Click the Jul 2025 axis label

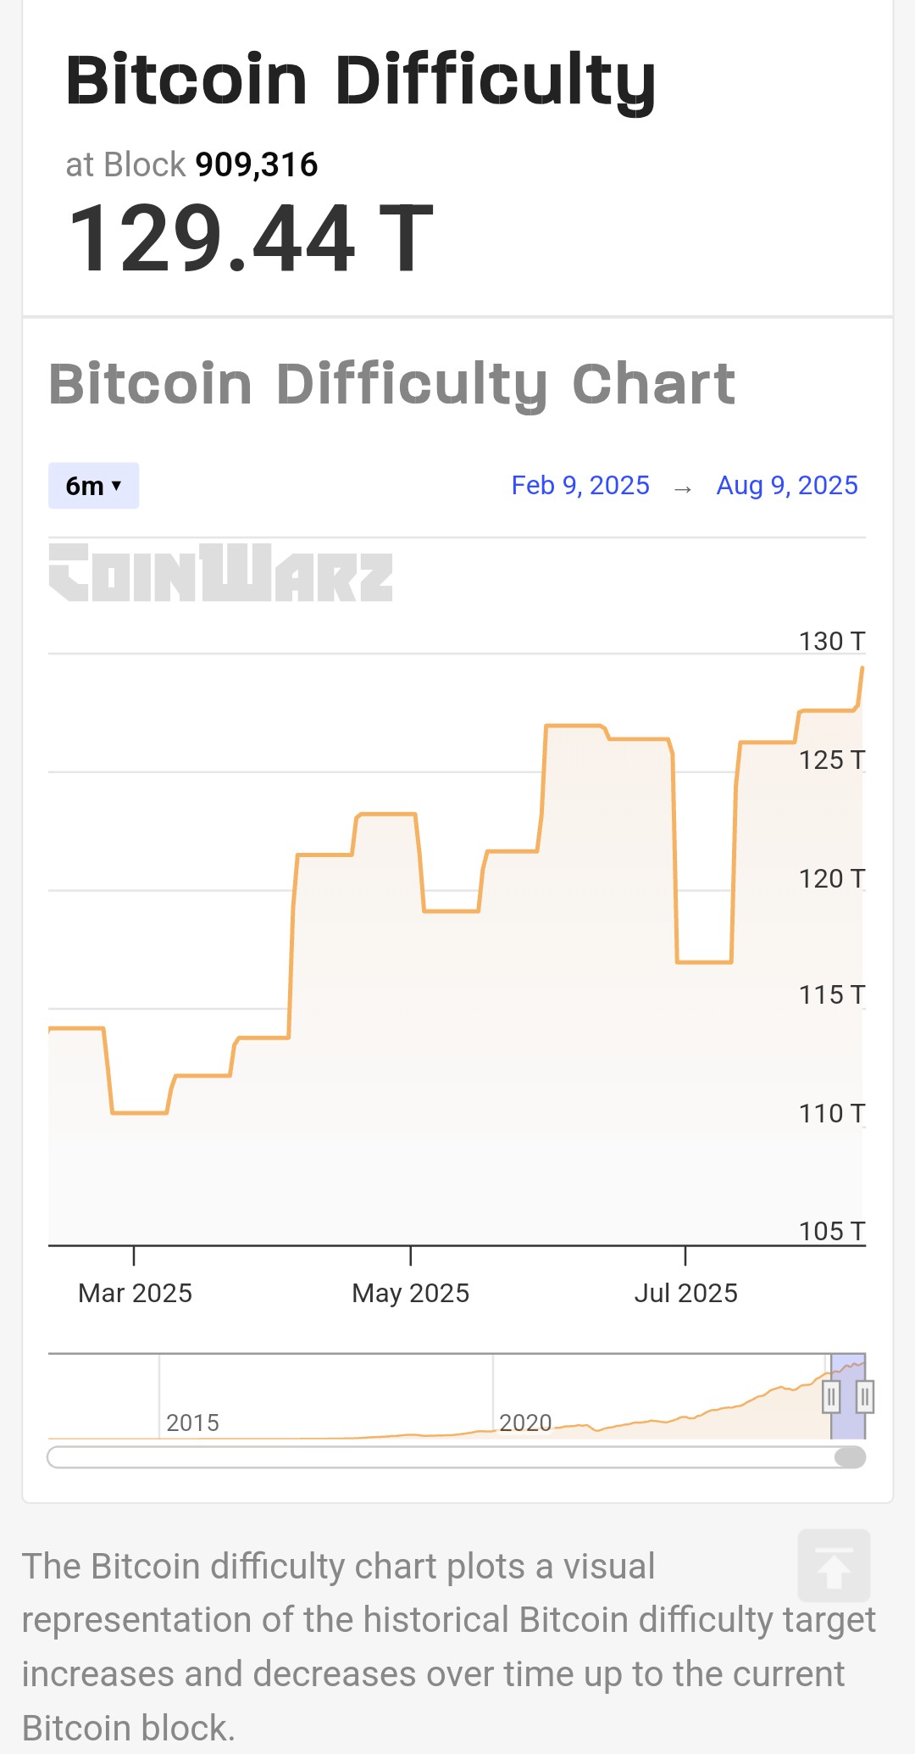tap(685, 1293)
